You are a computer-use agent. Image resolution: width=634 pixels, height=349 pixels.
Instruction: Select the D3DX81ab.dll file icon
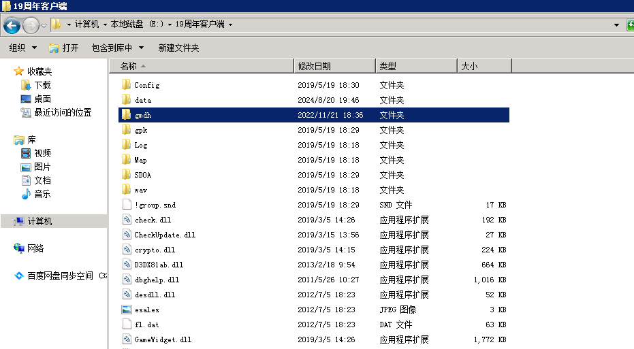point(127,264)
